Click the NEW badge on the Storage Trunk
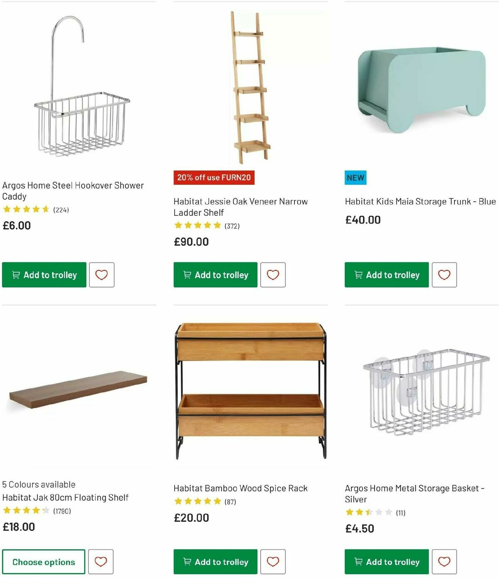Viewport: 499px width, 578px height. tap(355, 178)
